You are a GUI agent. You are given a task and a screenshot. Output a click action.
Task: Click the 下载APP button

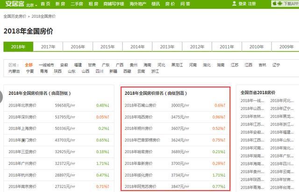[x=285, y=4]
